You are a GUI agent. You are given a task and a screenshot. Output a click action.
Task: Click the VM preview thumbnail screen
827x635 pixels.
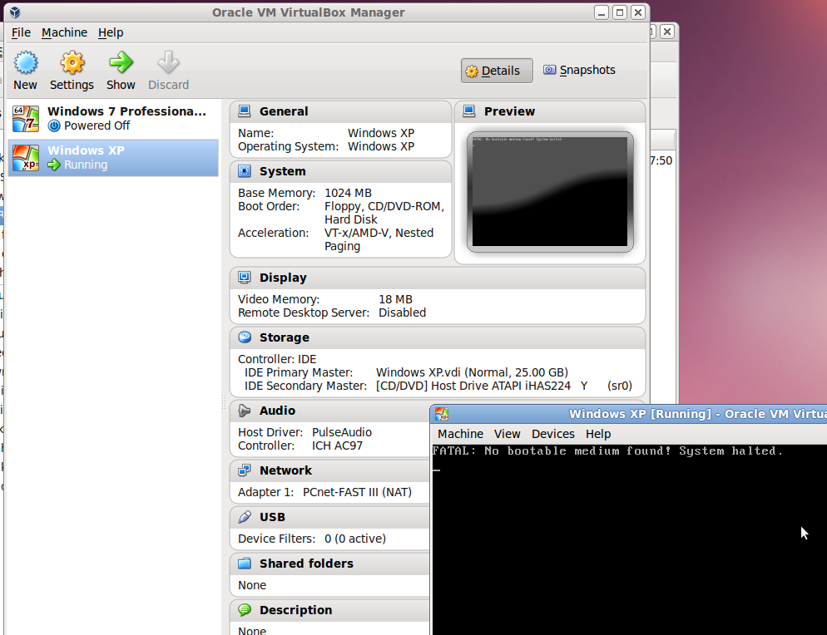pyautogui.click(x=550, y=192)
